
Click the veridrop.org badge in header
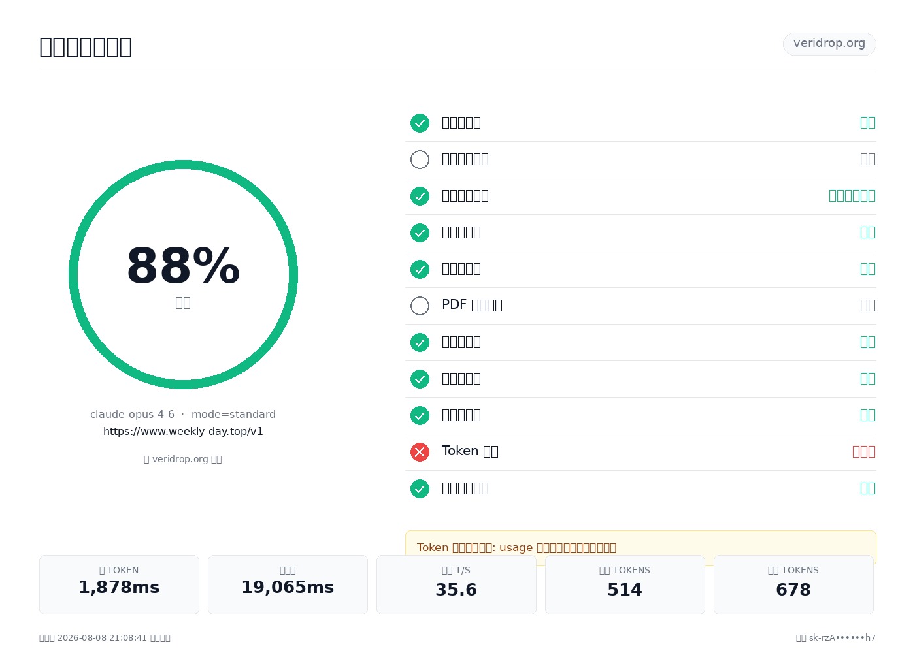[x=829, y=44]
